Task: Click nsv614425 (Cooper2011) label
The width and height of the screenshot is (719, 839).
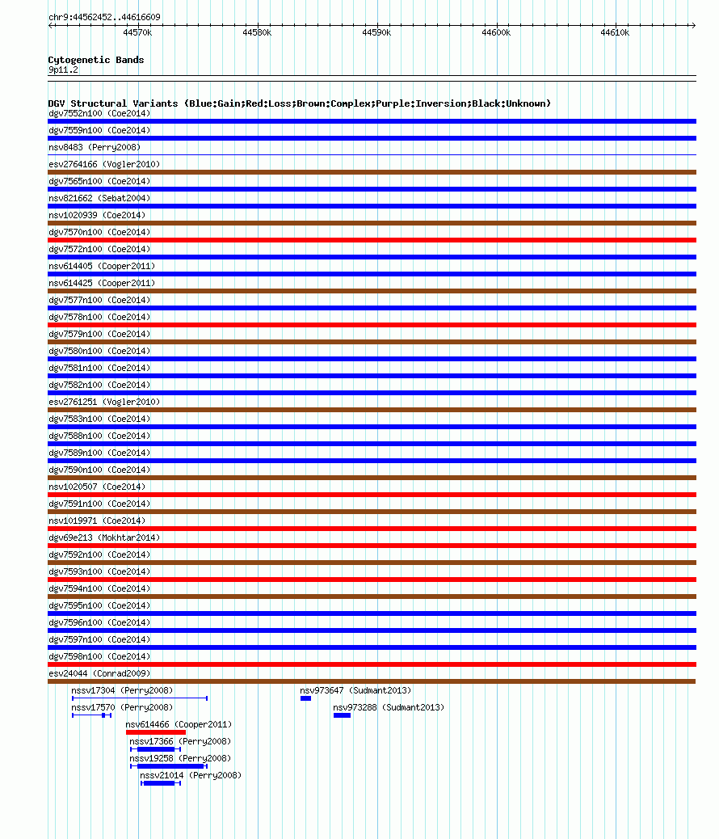Action: (x=102, y=283)
